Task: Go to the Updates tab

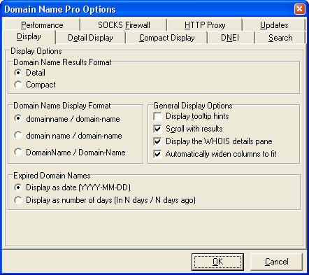Action: tap(274, 25)
